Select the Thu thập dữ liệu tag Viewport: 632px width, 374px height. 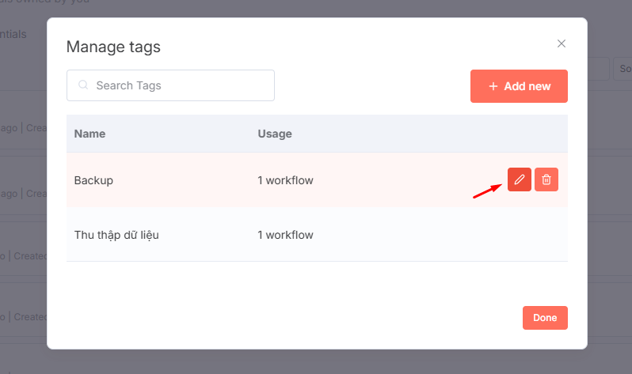tap(116, 235)
